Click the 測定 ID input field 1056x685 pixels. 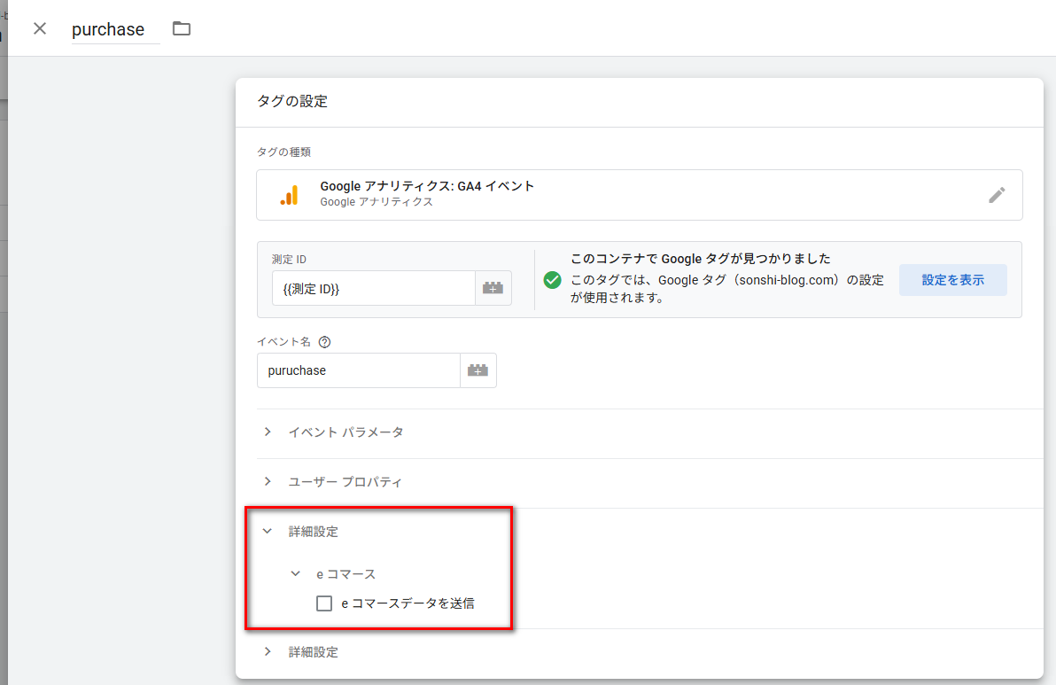pyautogui.click(x=373, y=288)
